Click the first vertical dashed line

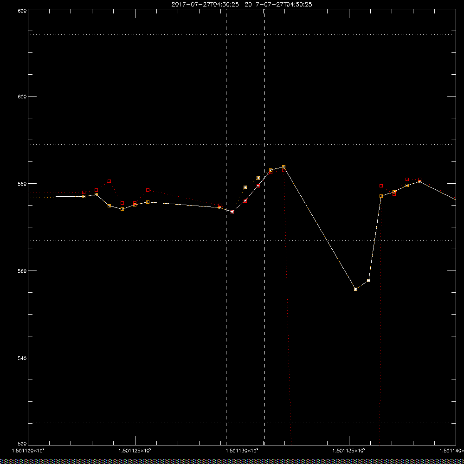(226, 227)
